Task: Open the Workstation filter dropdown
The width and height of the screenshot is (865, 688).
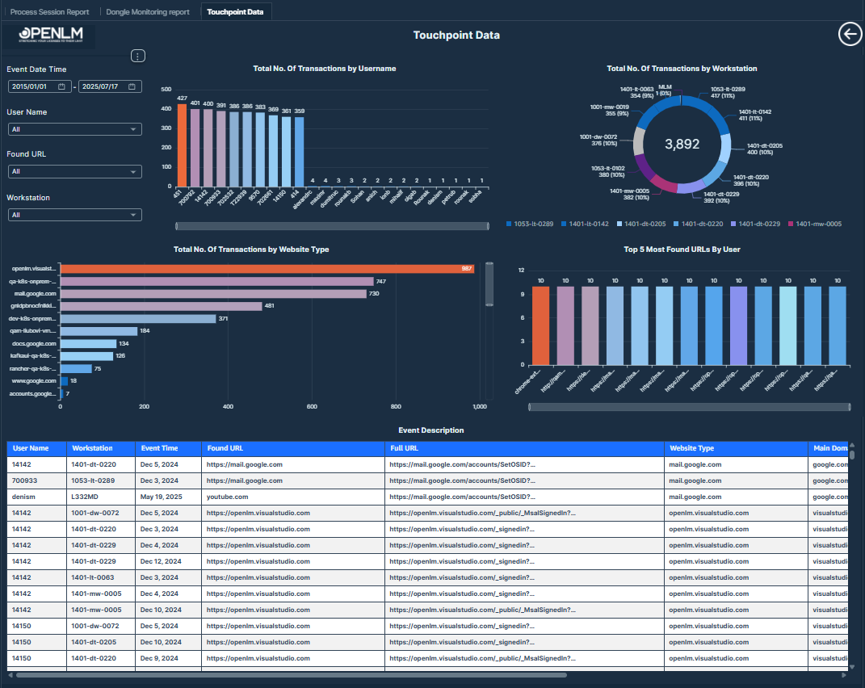Action: pos(75,215)
